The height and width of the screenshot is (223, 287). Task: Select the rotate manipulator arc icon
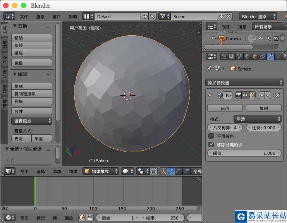[x=179, y=172]
